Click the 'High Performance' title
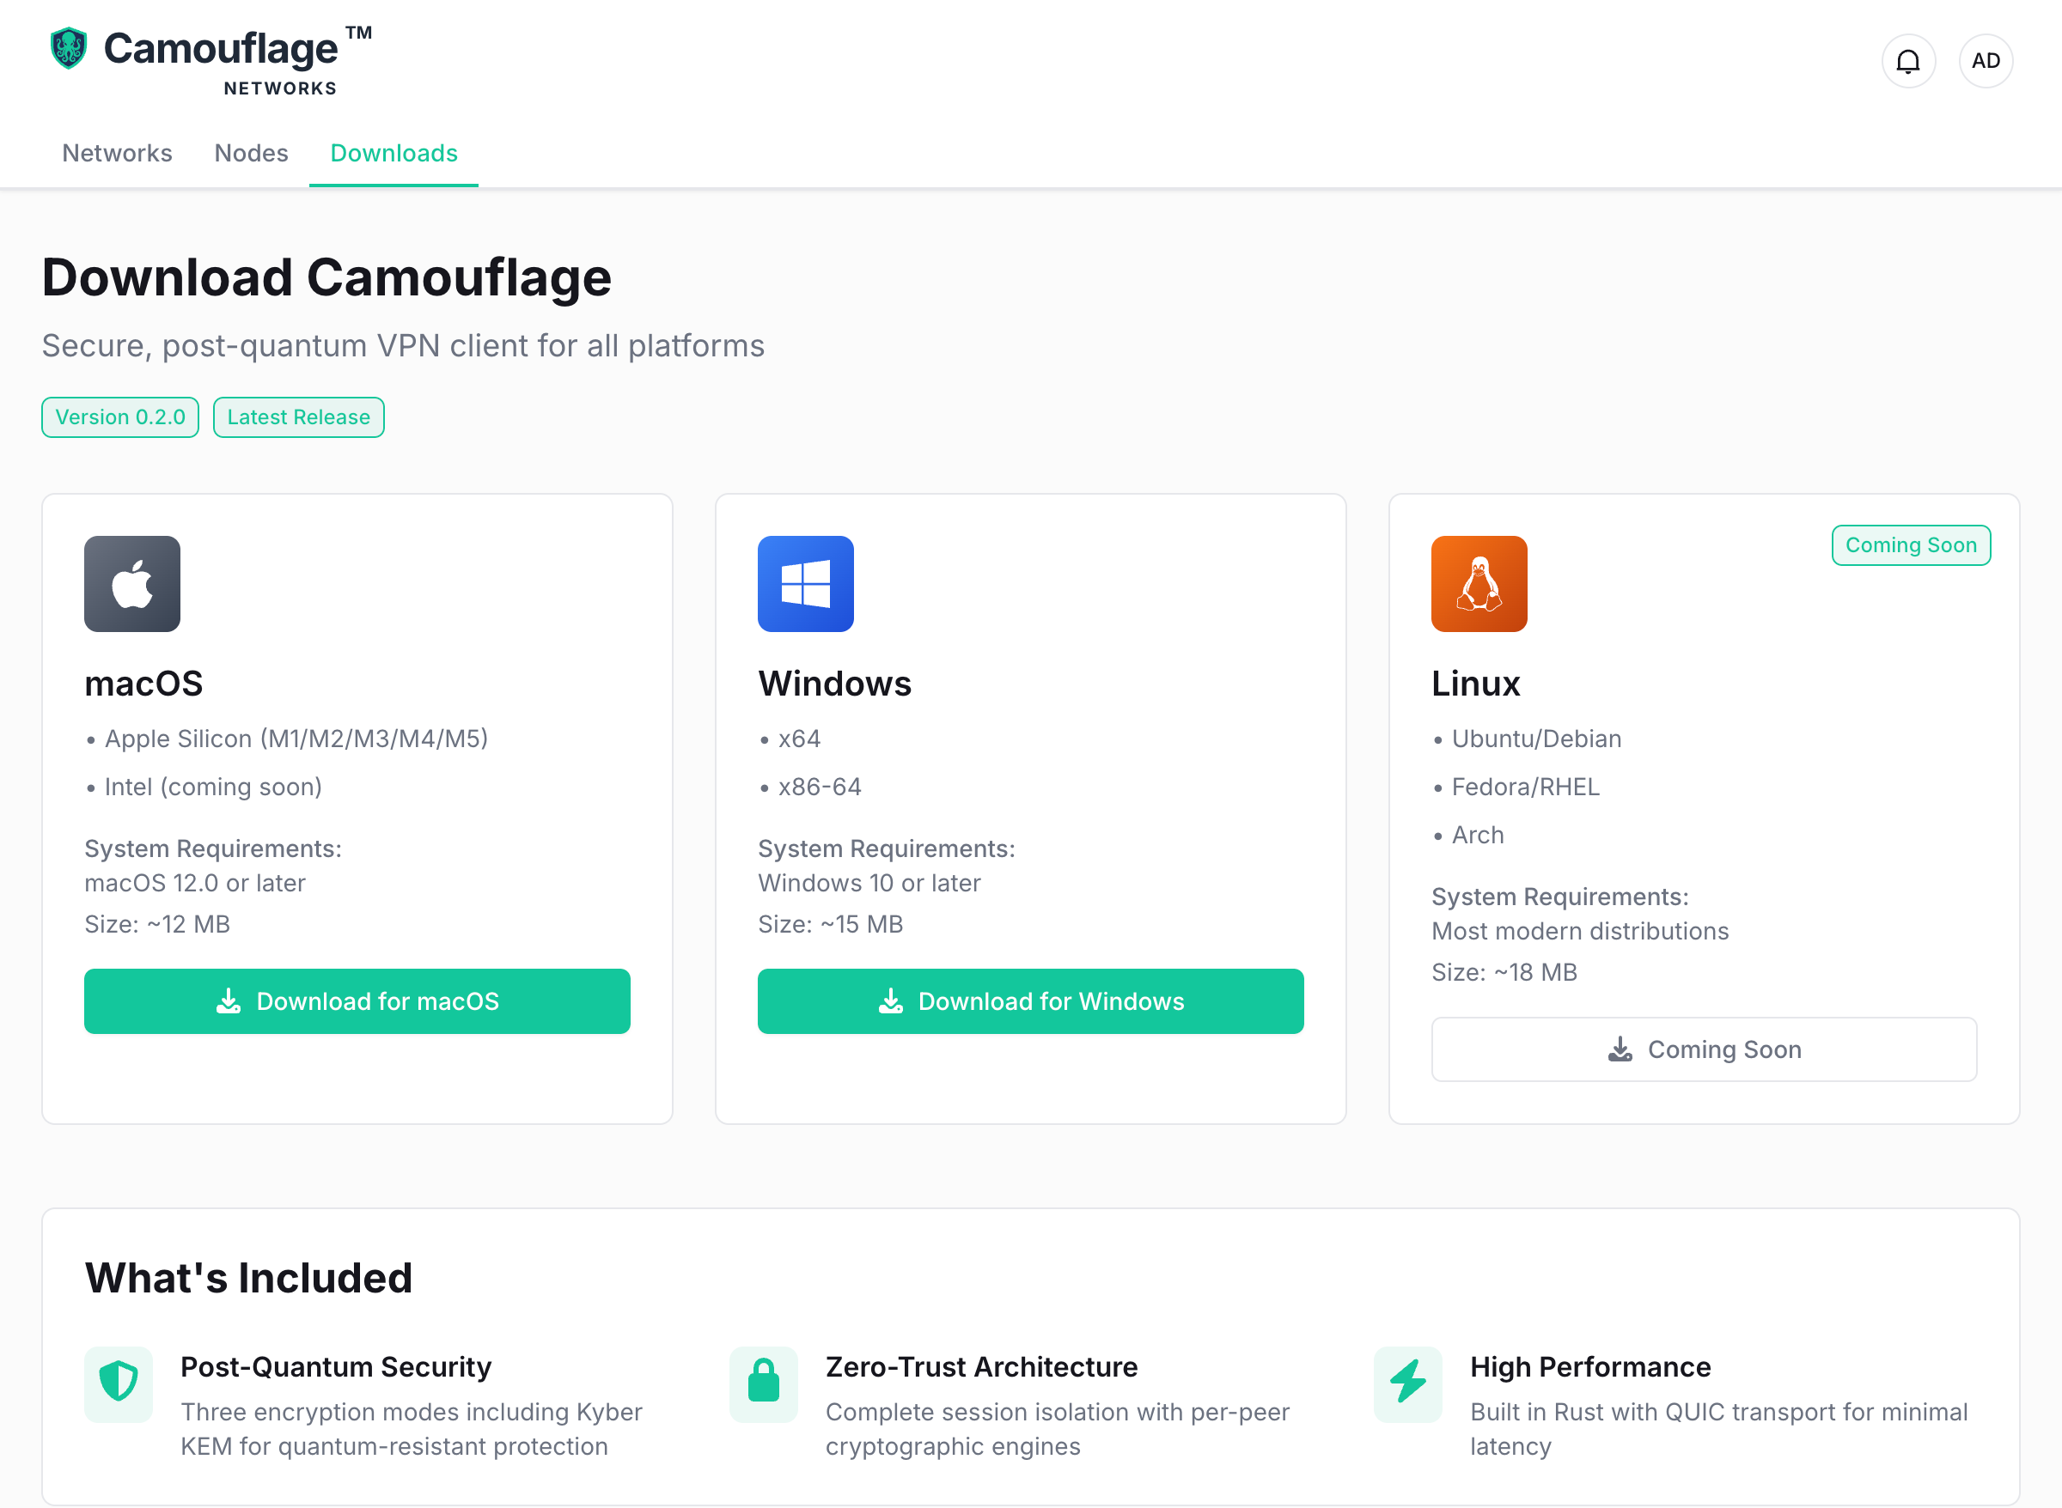 tap(1591, 1366)
